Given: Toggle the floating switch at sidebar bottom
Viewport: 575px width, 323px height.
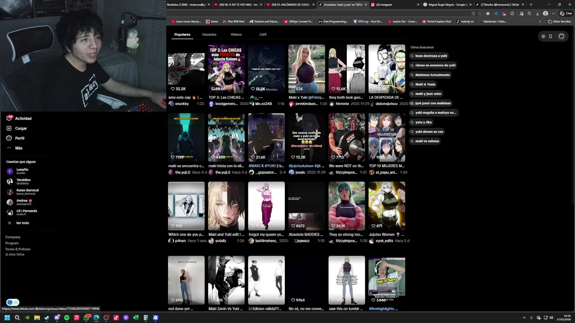Looking at the screenshot, I should point(13,302).
